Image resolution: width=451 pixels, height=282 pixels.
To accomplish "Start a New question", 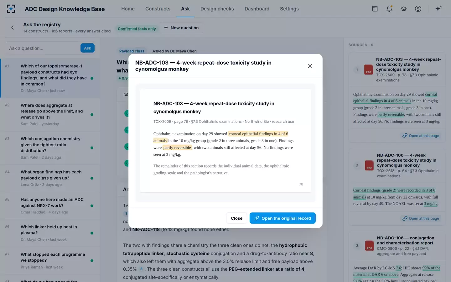I will click(x=181, y=28).
